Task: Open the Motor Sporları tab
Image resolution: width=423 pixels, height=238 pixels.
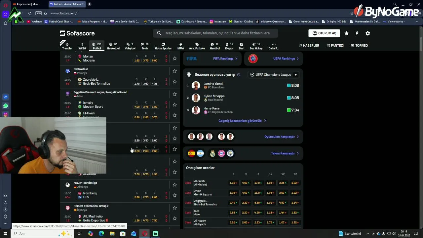Action: coord(163,46)
